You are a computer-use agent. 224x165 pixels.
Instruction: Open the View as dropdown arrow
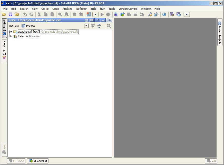[x=86, y=26]
